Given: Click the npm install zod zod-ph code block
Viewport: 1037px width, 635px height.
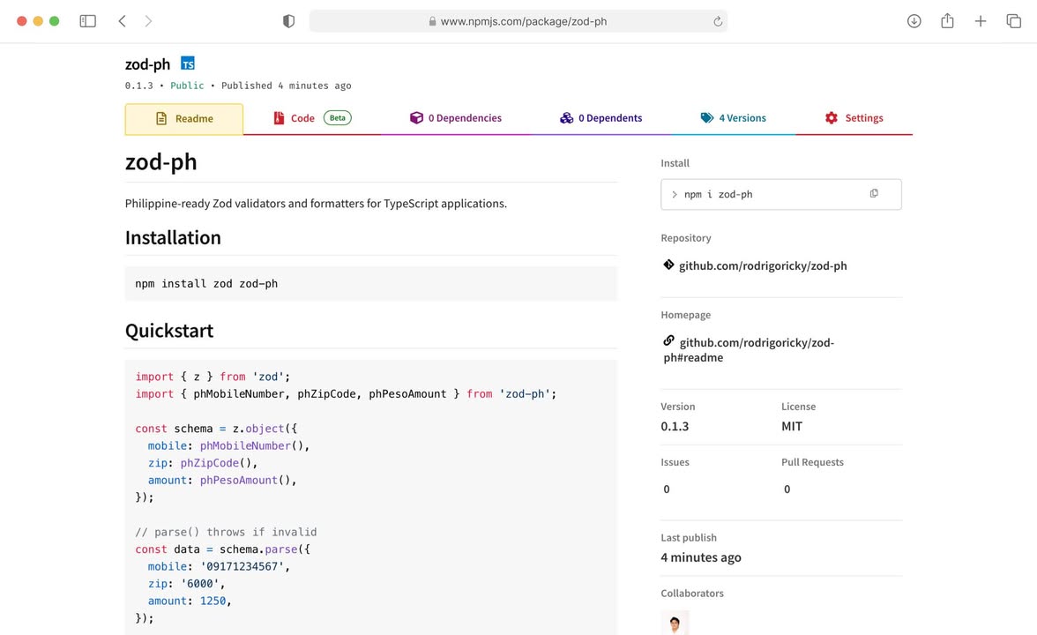Looking at the screenshot, I should (x=371, y=283).
